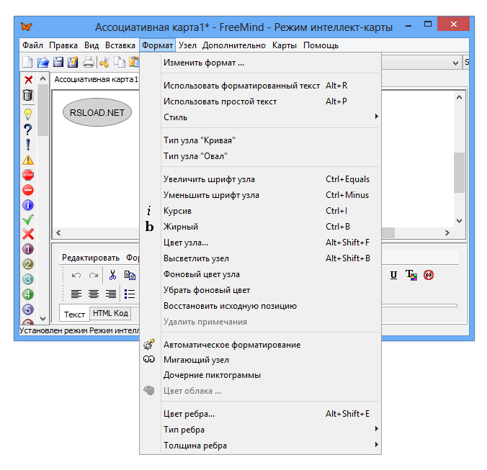Viewport: 487px width, 470px height.
Task: Toggle Курсив italic formatting
Action: tap(260, 211)
